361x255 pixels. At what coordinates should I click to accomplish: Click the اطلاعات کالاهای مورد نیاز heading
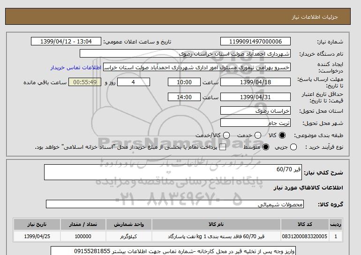click(308, 188)
